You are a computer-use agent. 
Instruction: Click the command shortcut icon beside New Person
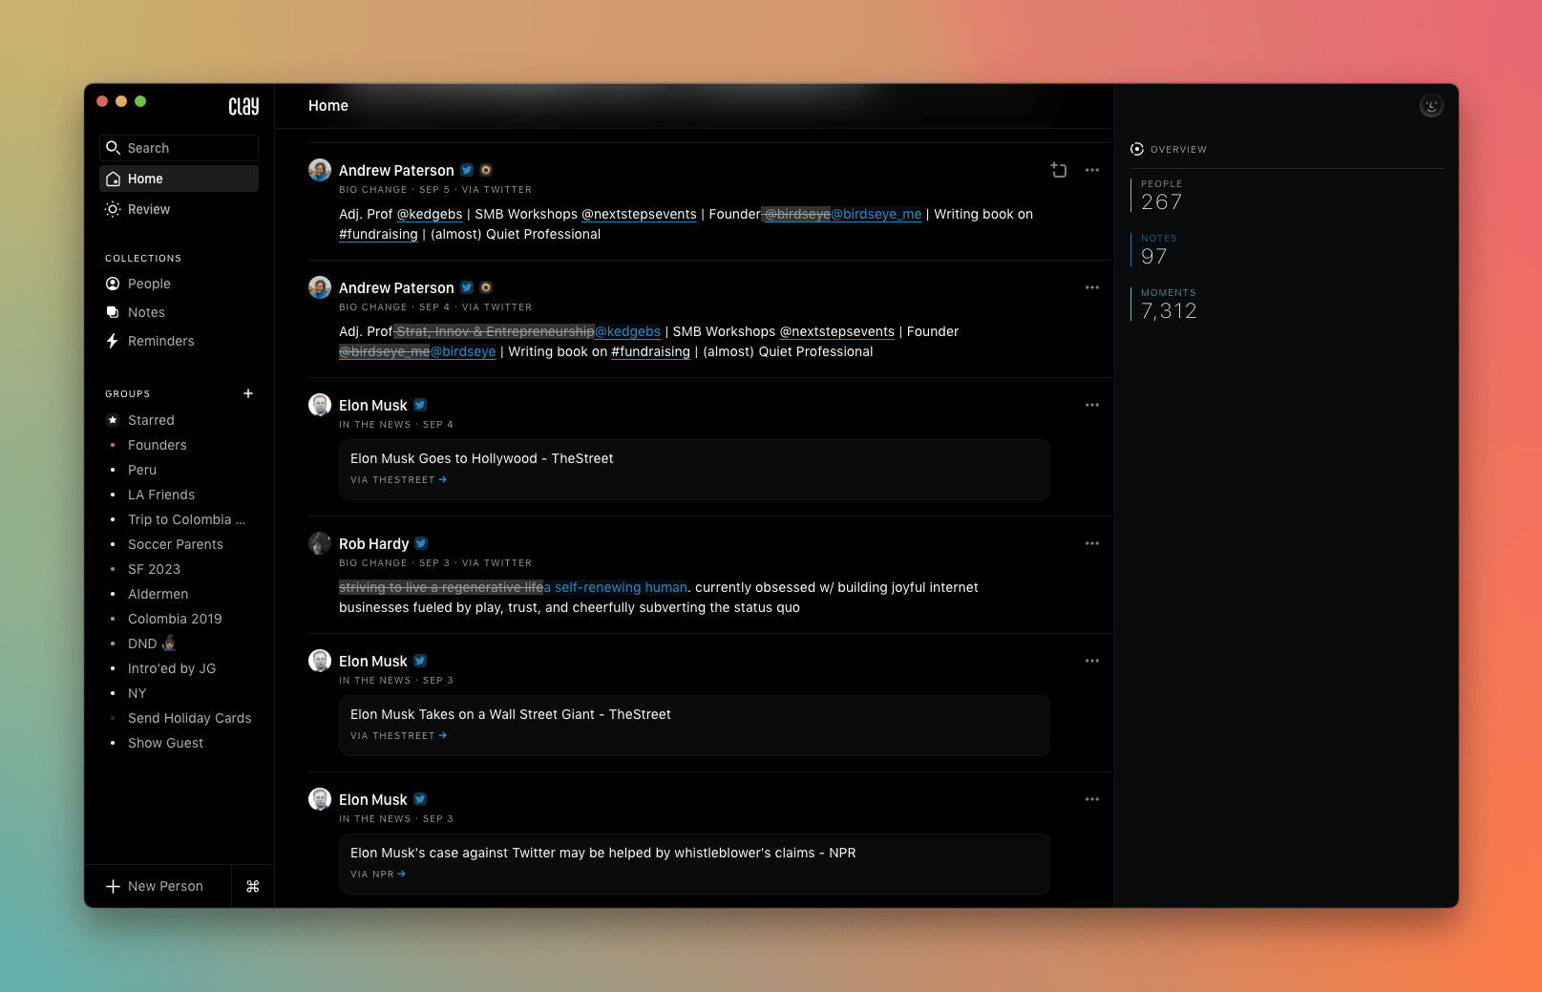click(253, 886)
